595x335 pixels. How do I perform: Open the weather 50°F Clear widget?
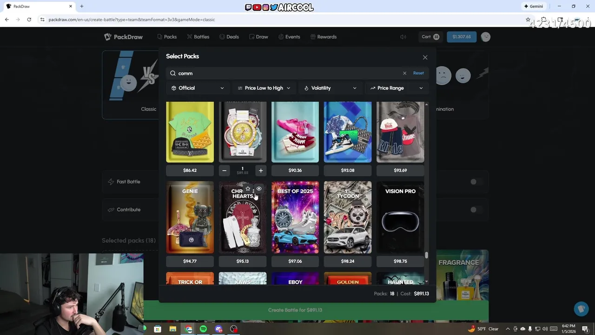pos(483,329)
